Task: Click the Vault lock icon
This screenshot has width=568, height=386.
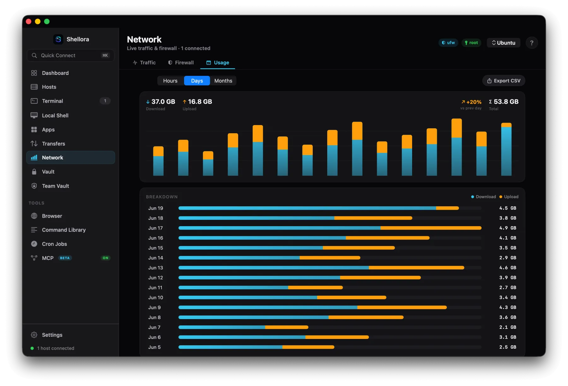Action: pos(34,172)
